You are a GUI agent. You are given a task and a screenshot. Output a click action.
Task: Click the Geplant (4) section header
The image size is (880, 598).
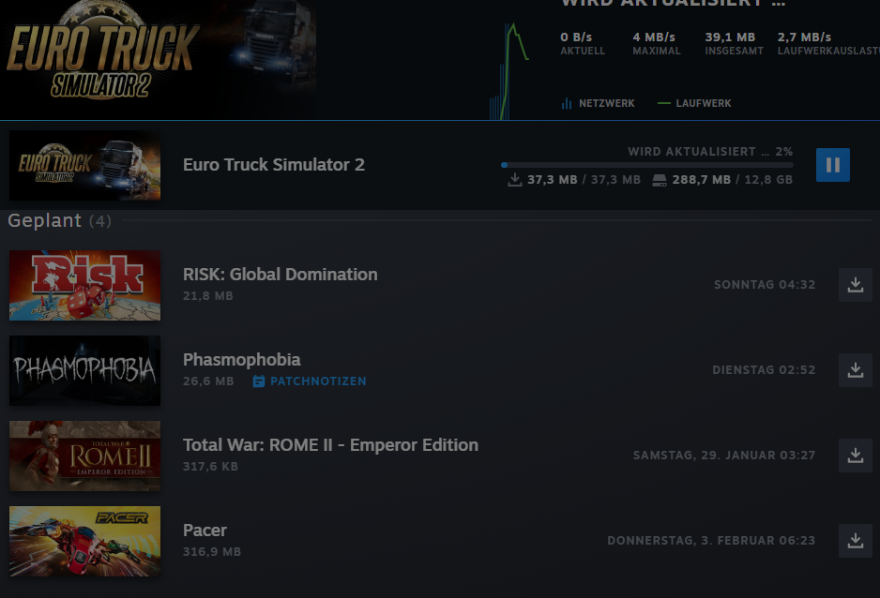59,220
